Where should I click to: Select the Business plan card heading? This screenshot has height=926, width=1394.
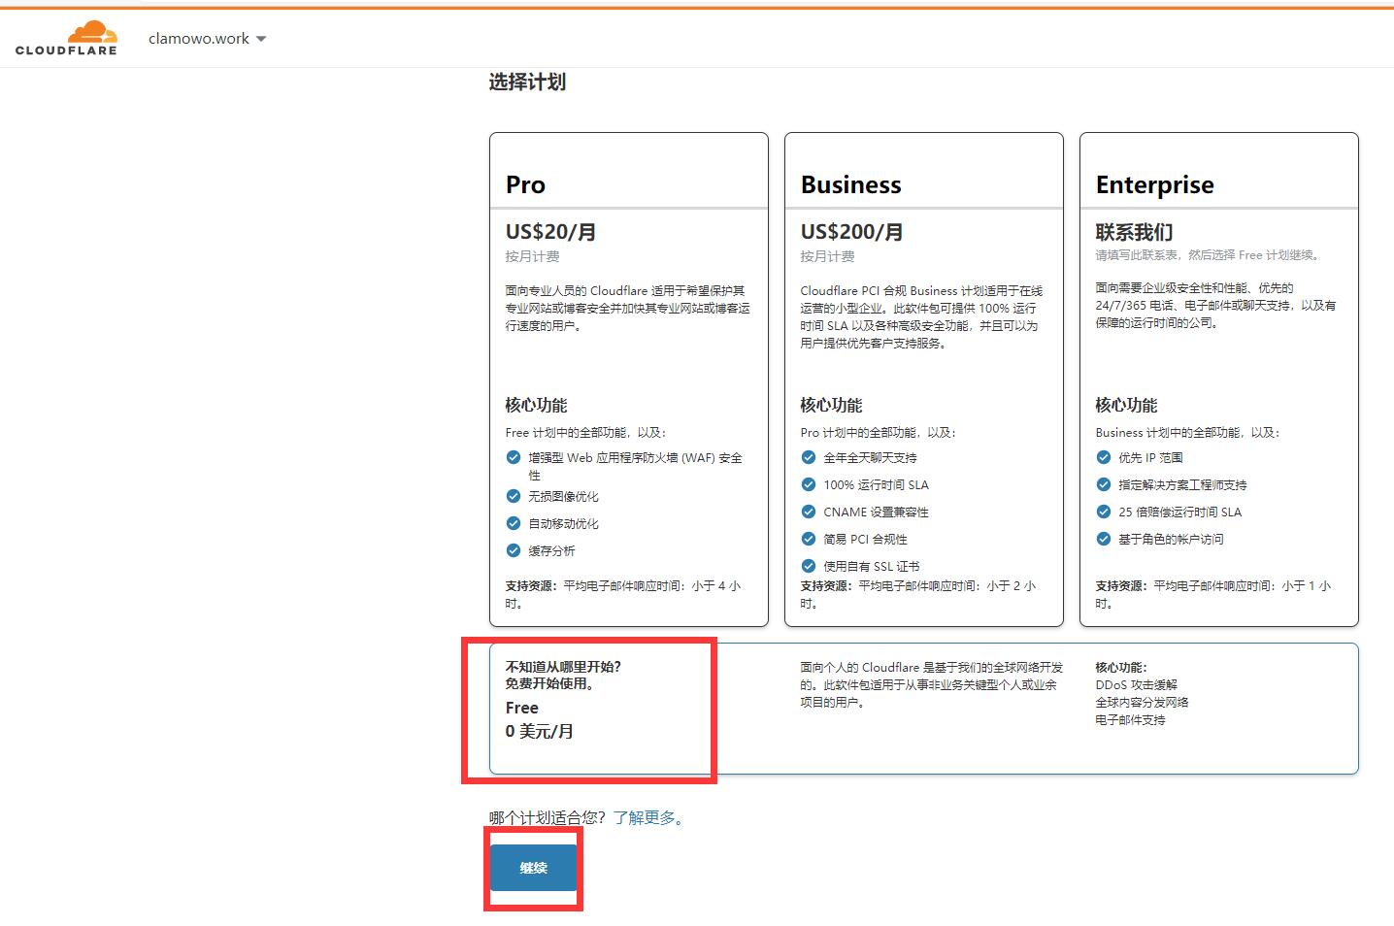(x=850, y=184)
